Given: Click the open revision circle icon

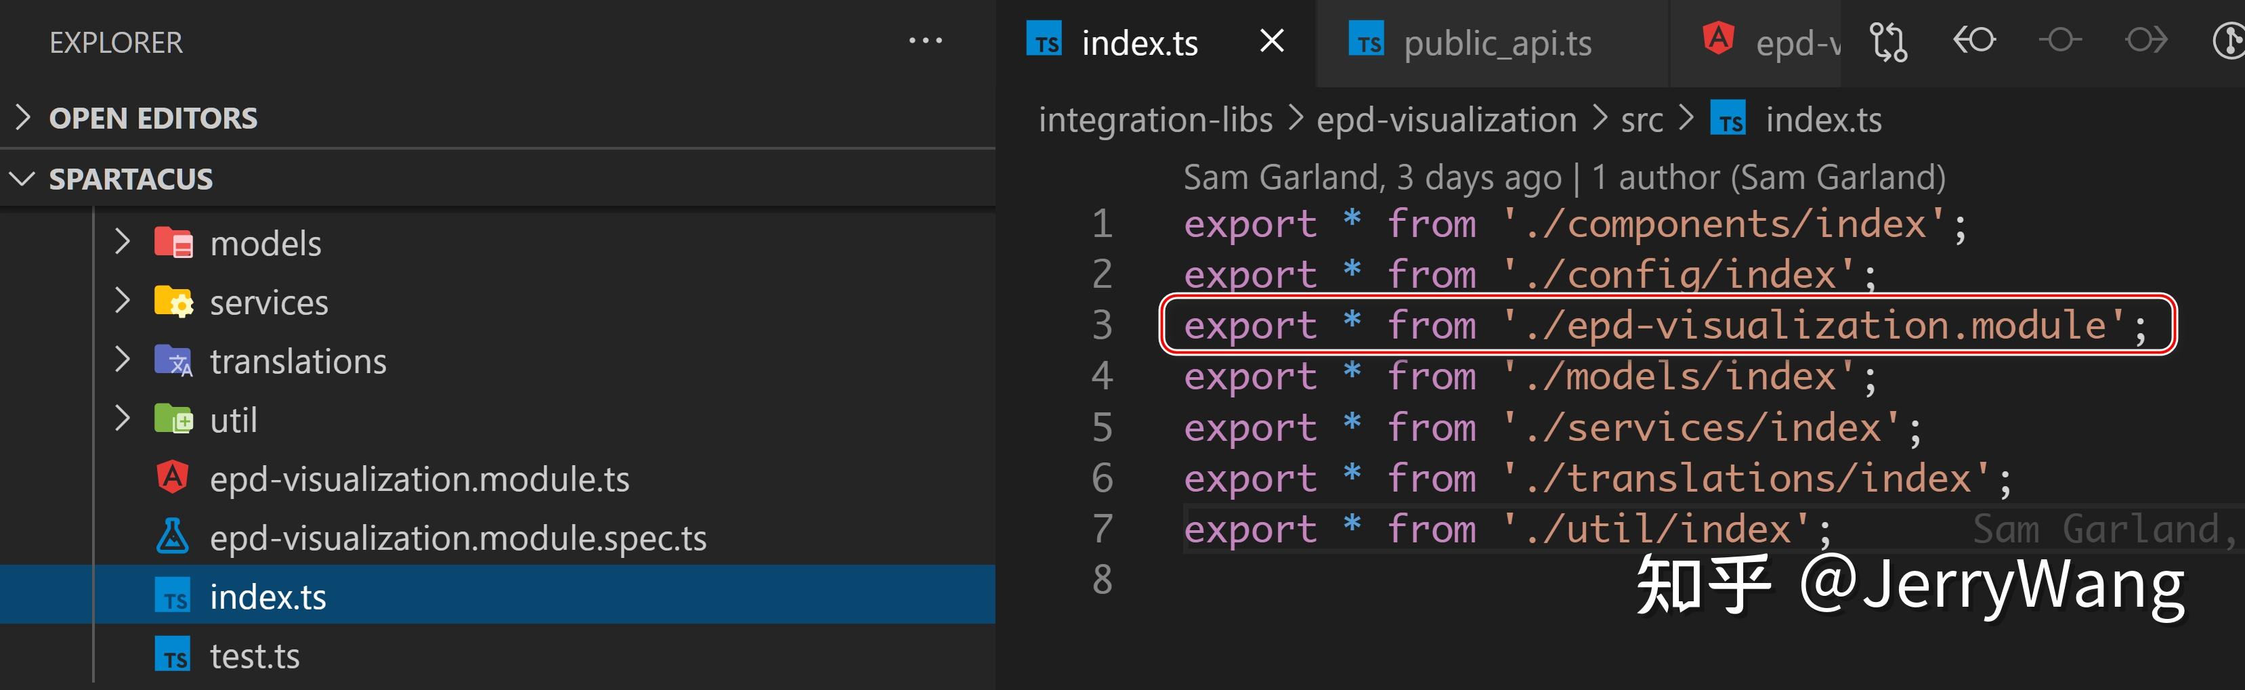Looking at the screenshot, I should (2060, 40).
